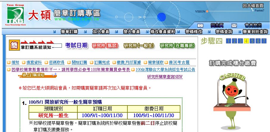Open 研究所簡章查詢NEW link
This screenshot has width=270, height=132.
(165, 77)
